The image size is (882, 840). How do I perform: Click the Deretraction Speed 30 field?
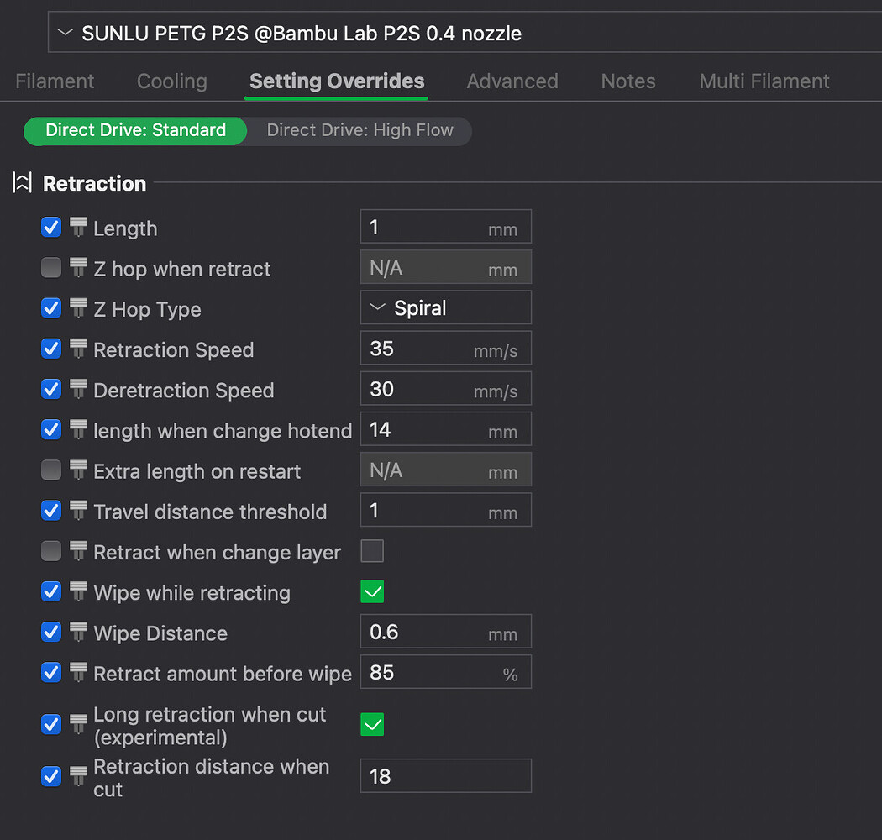coord(446,389)
